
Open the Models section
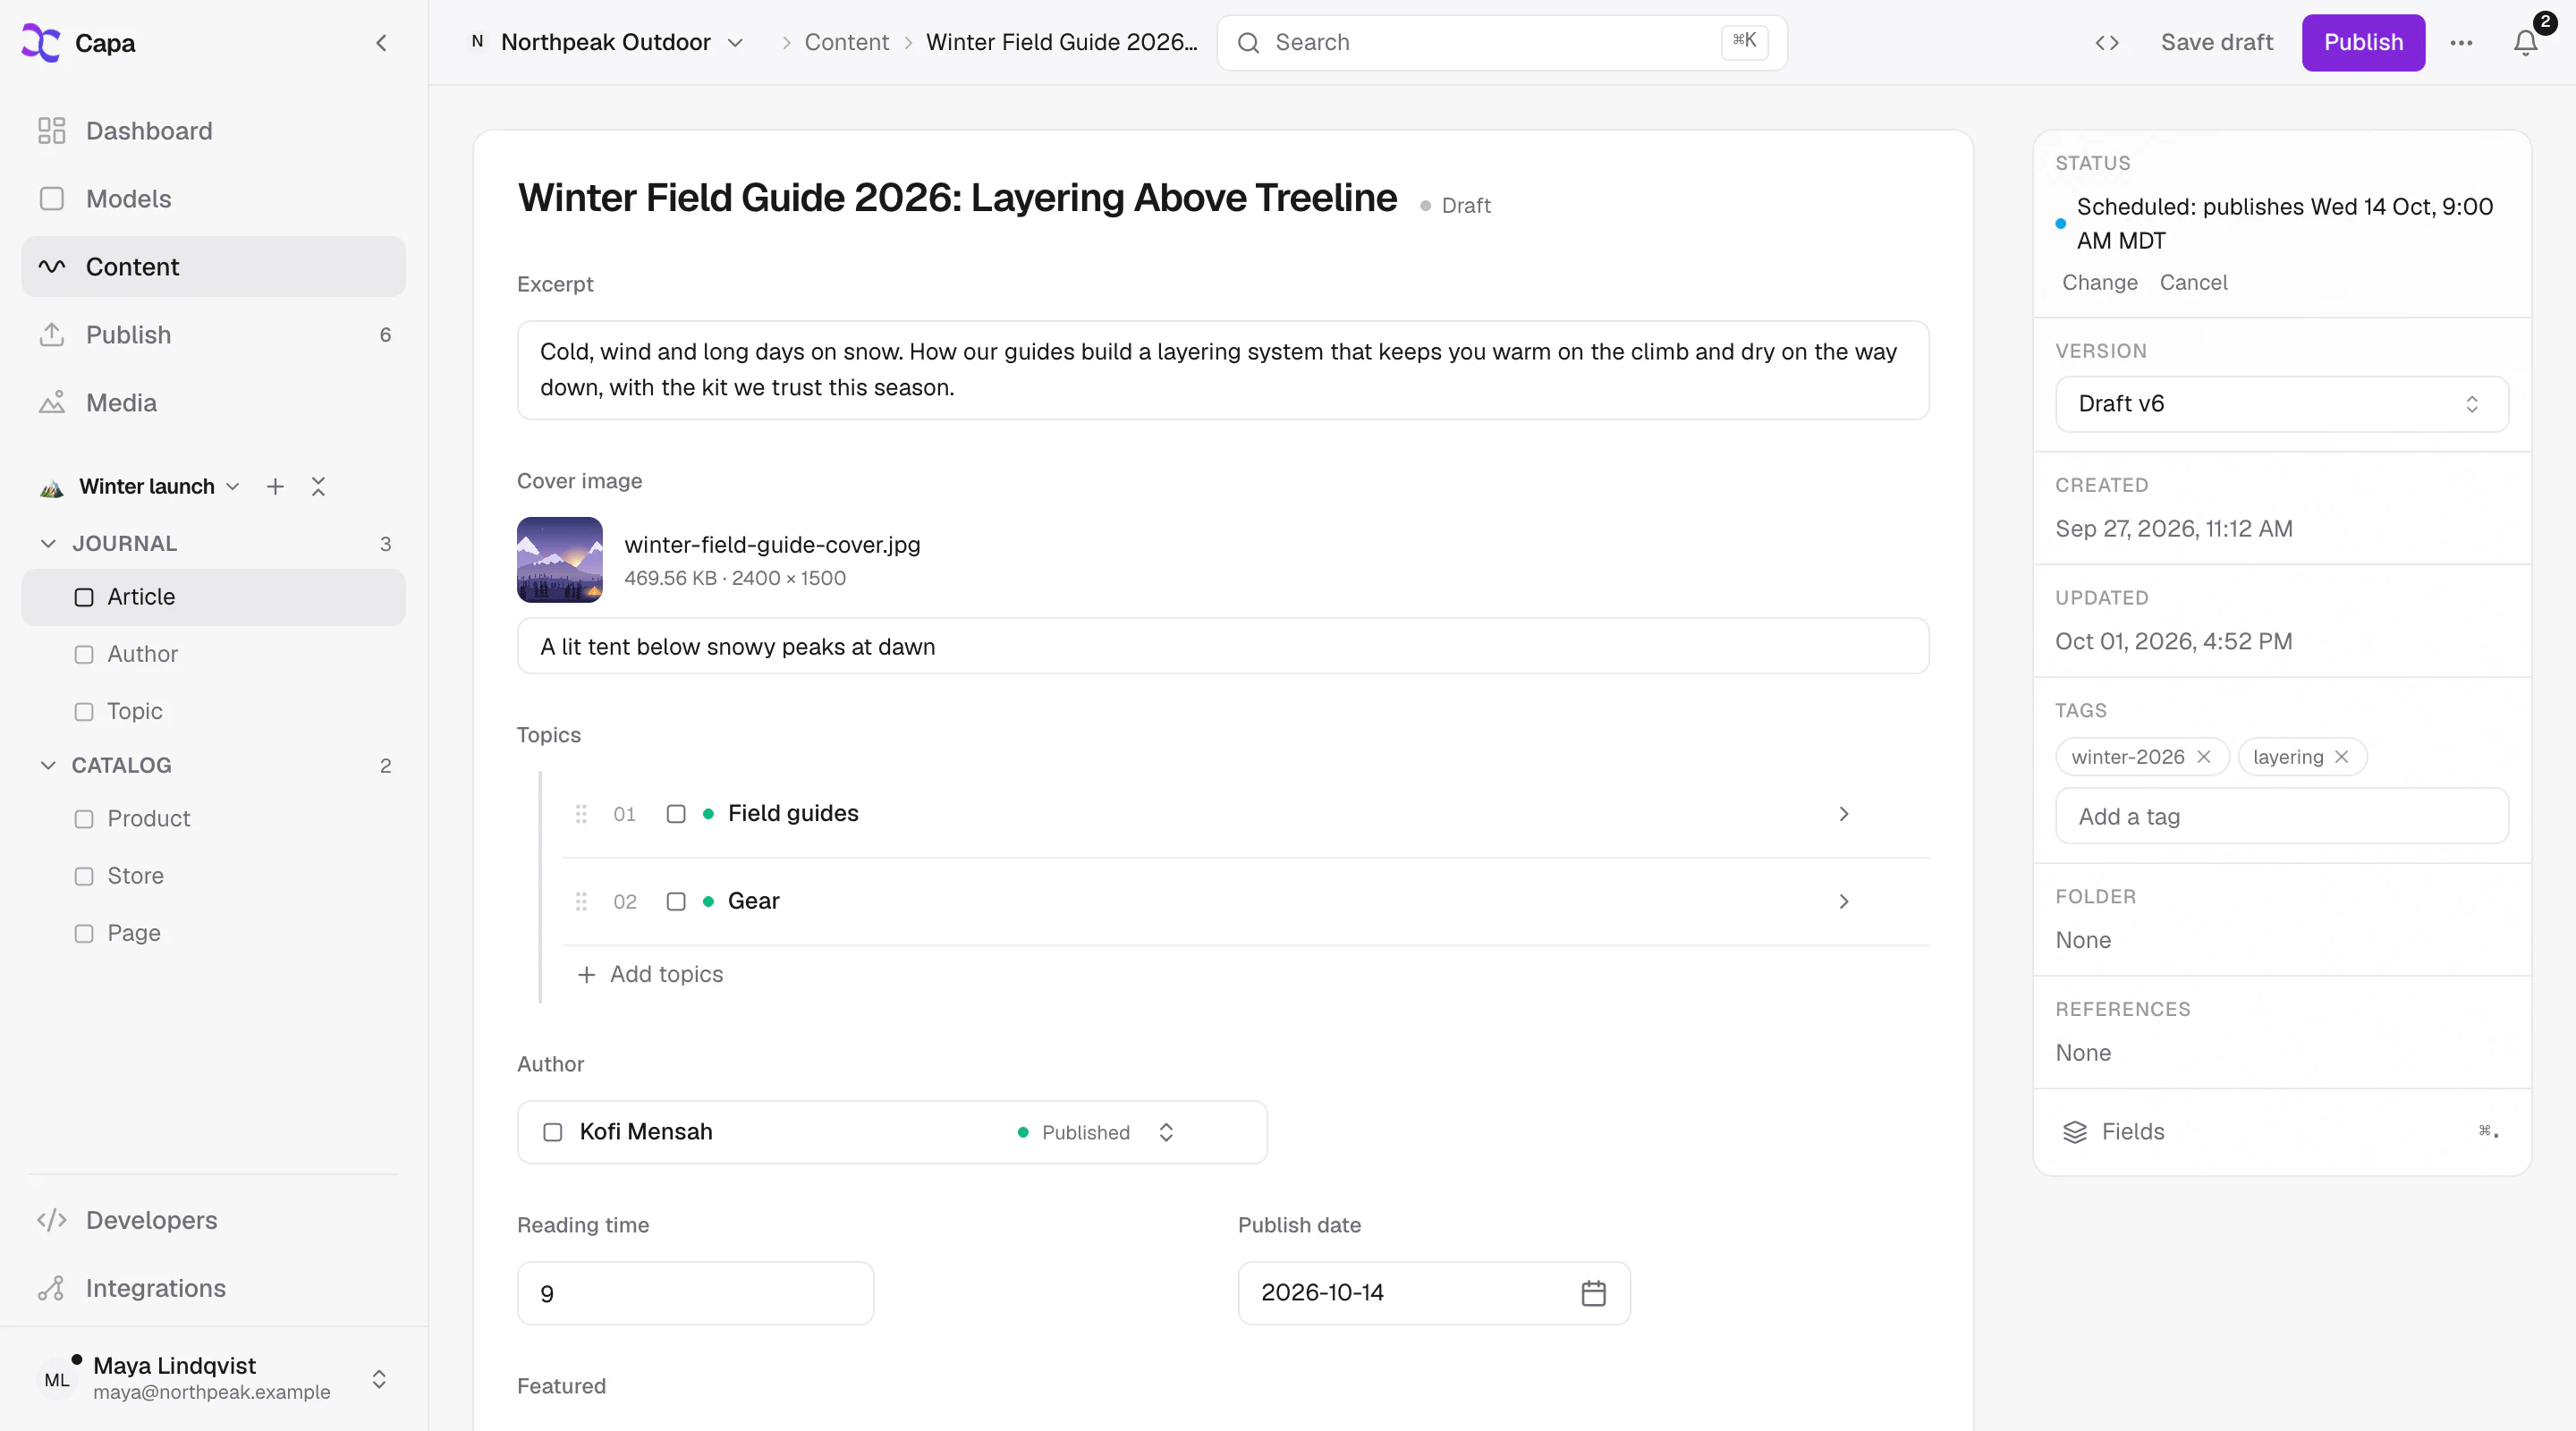pyautogui.click(x=214, y=199)
